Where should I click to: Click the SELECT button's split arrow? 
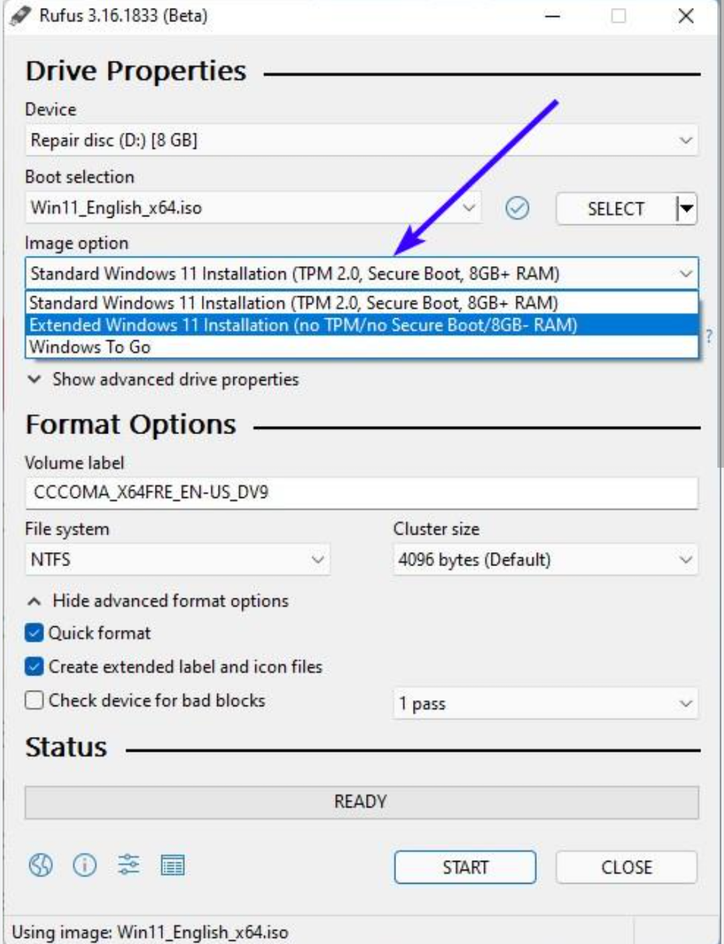coord(686,208)
